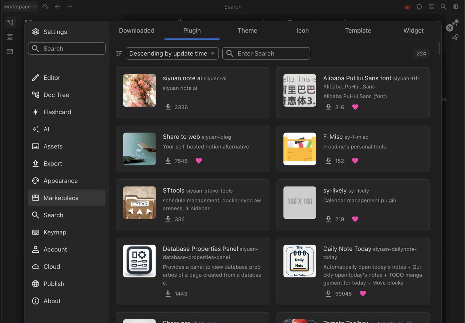The width and height of the screenshot is (465, 323).
Task: Open Assets settings
Action: (67, 146)
